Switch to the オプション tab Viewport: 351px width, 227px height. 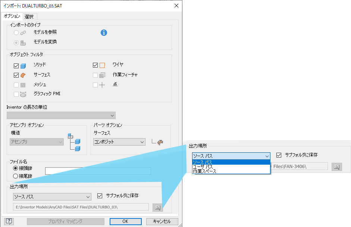(x=12, y=16)
